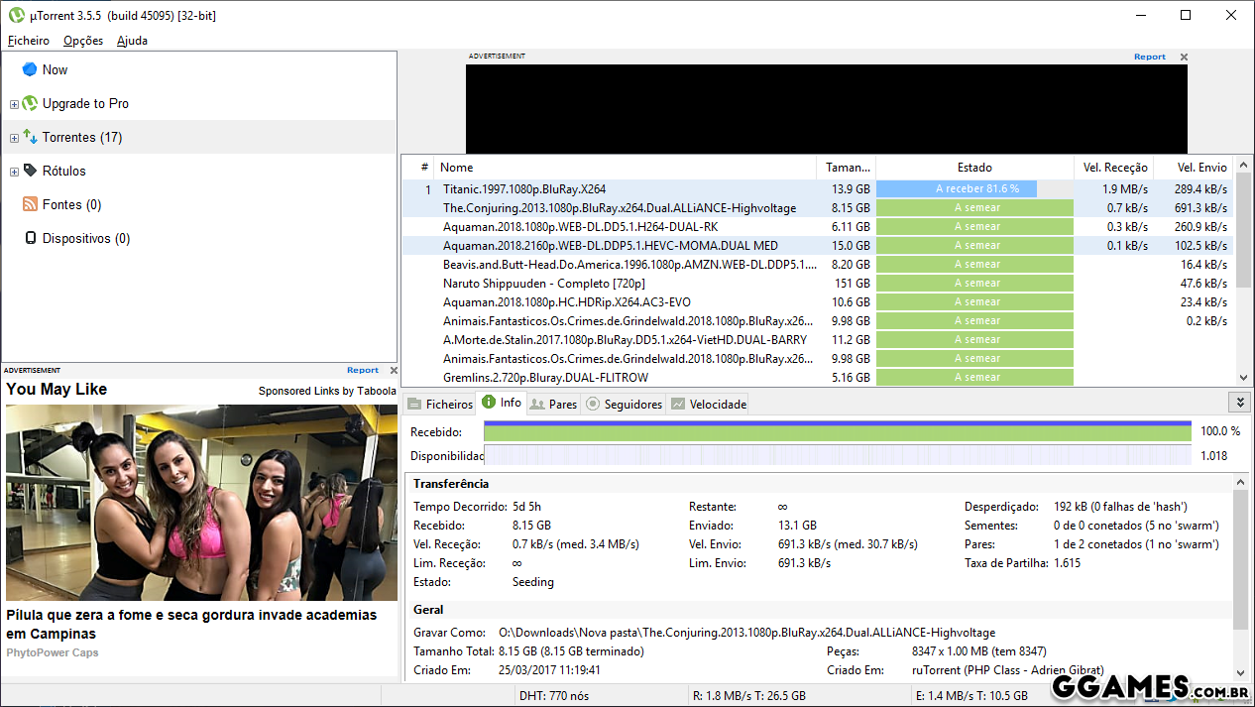Expand the Upgrade to Pro tree node
The width and height of the screenshot is (1255, 707).
pos(14,104)
